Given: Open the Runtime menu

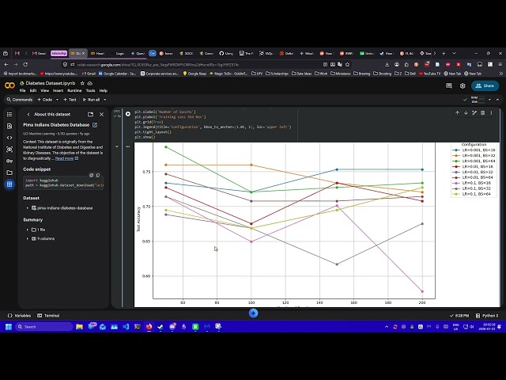Looking at the screenshot, I should point(74,91).
